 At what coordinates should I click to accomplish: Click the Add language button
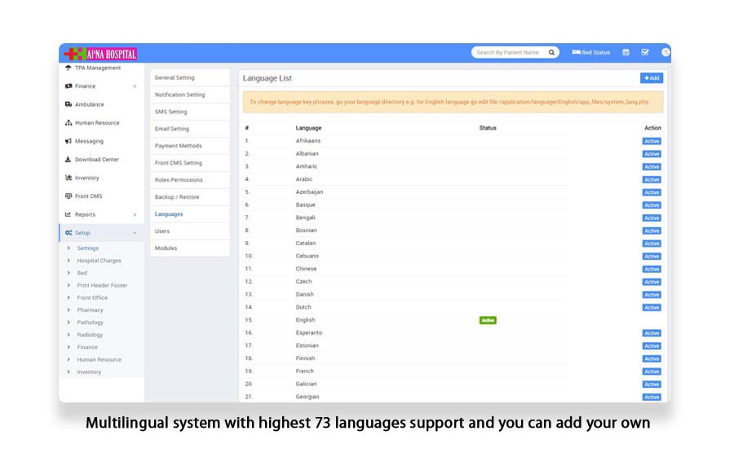tap(652, 78)
